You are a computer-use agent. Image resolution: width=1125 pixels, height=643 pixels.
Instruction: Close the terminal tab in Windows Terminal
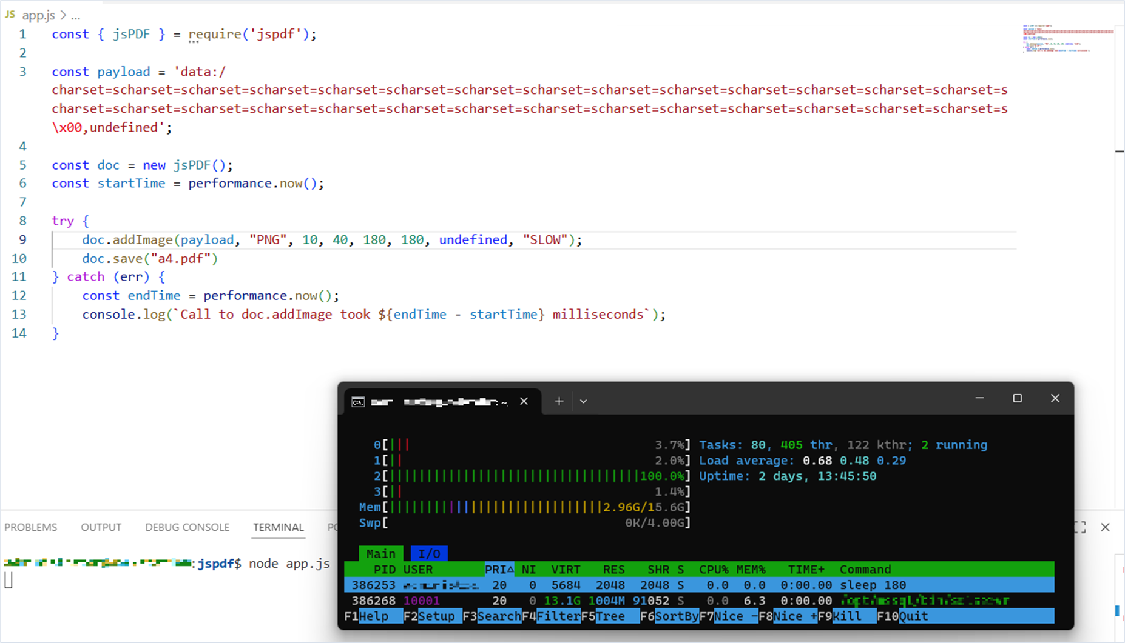(524, 401)
